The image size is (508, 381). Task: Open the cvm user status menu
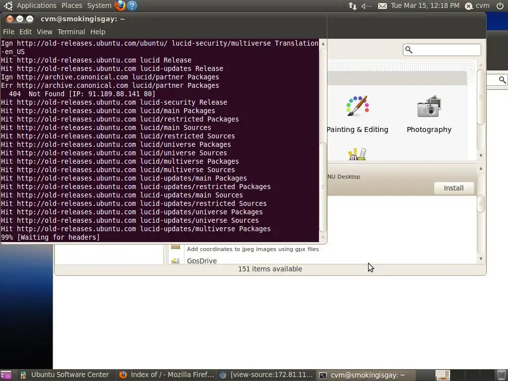[477, 6]
